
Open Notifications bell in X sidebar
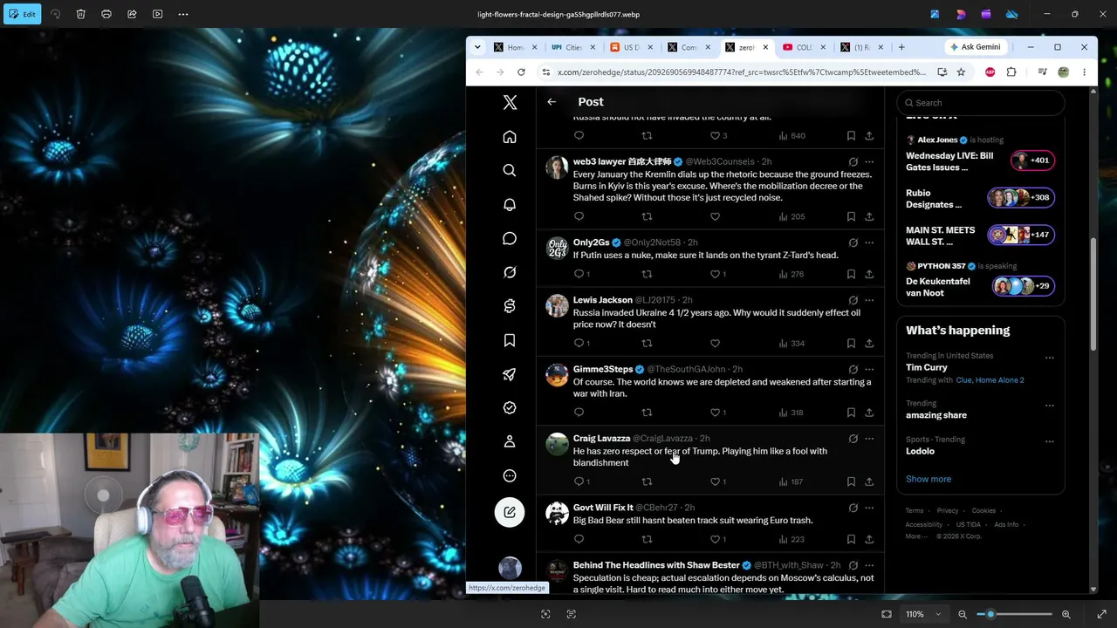(510, 205)
